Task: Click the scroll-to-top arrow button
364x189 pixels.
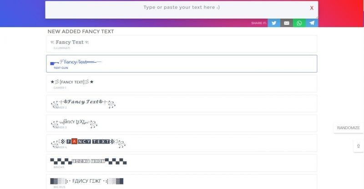Action: pos(358,146)
